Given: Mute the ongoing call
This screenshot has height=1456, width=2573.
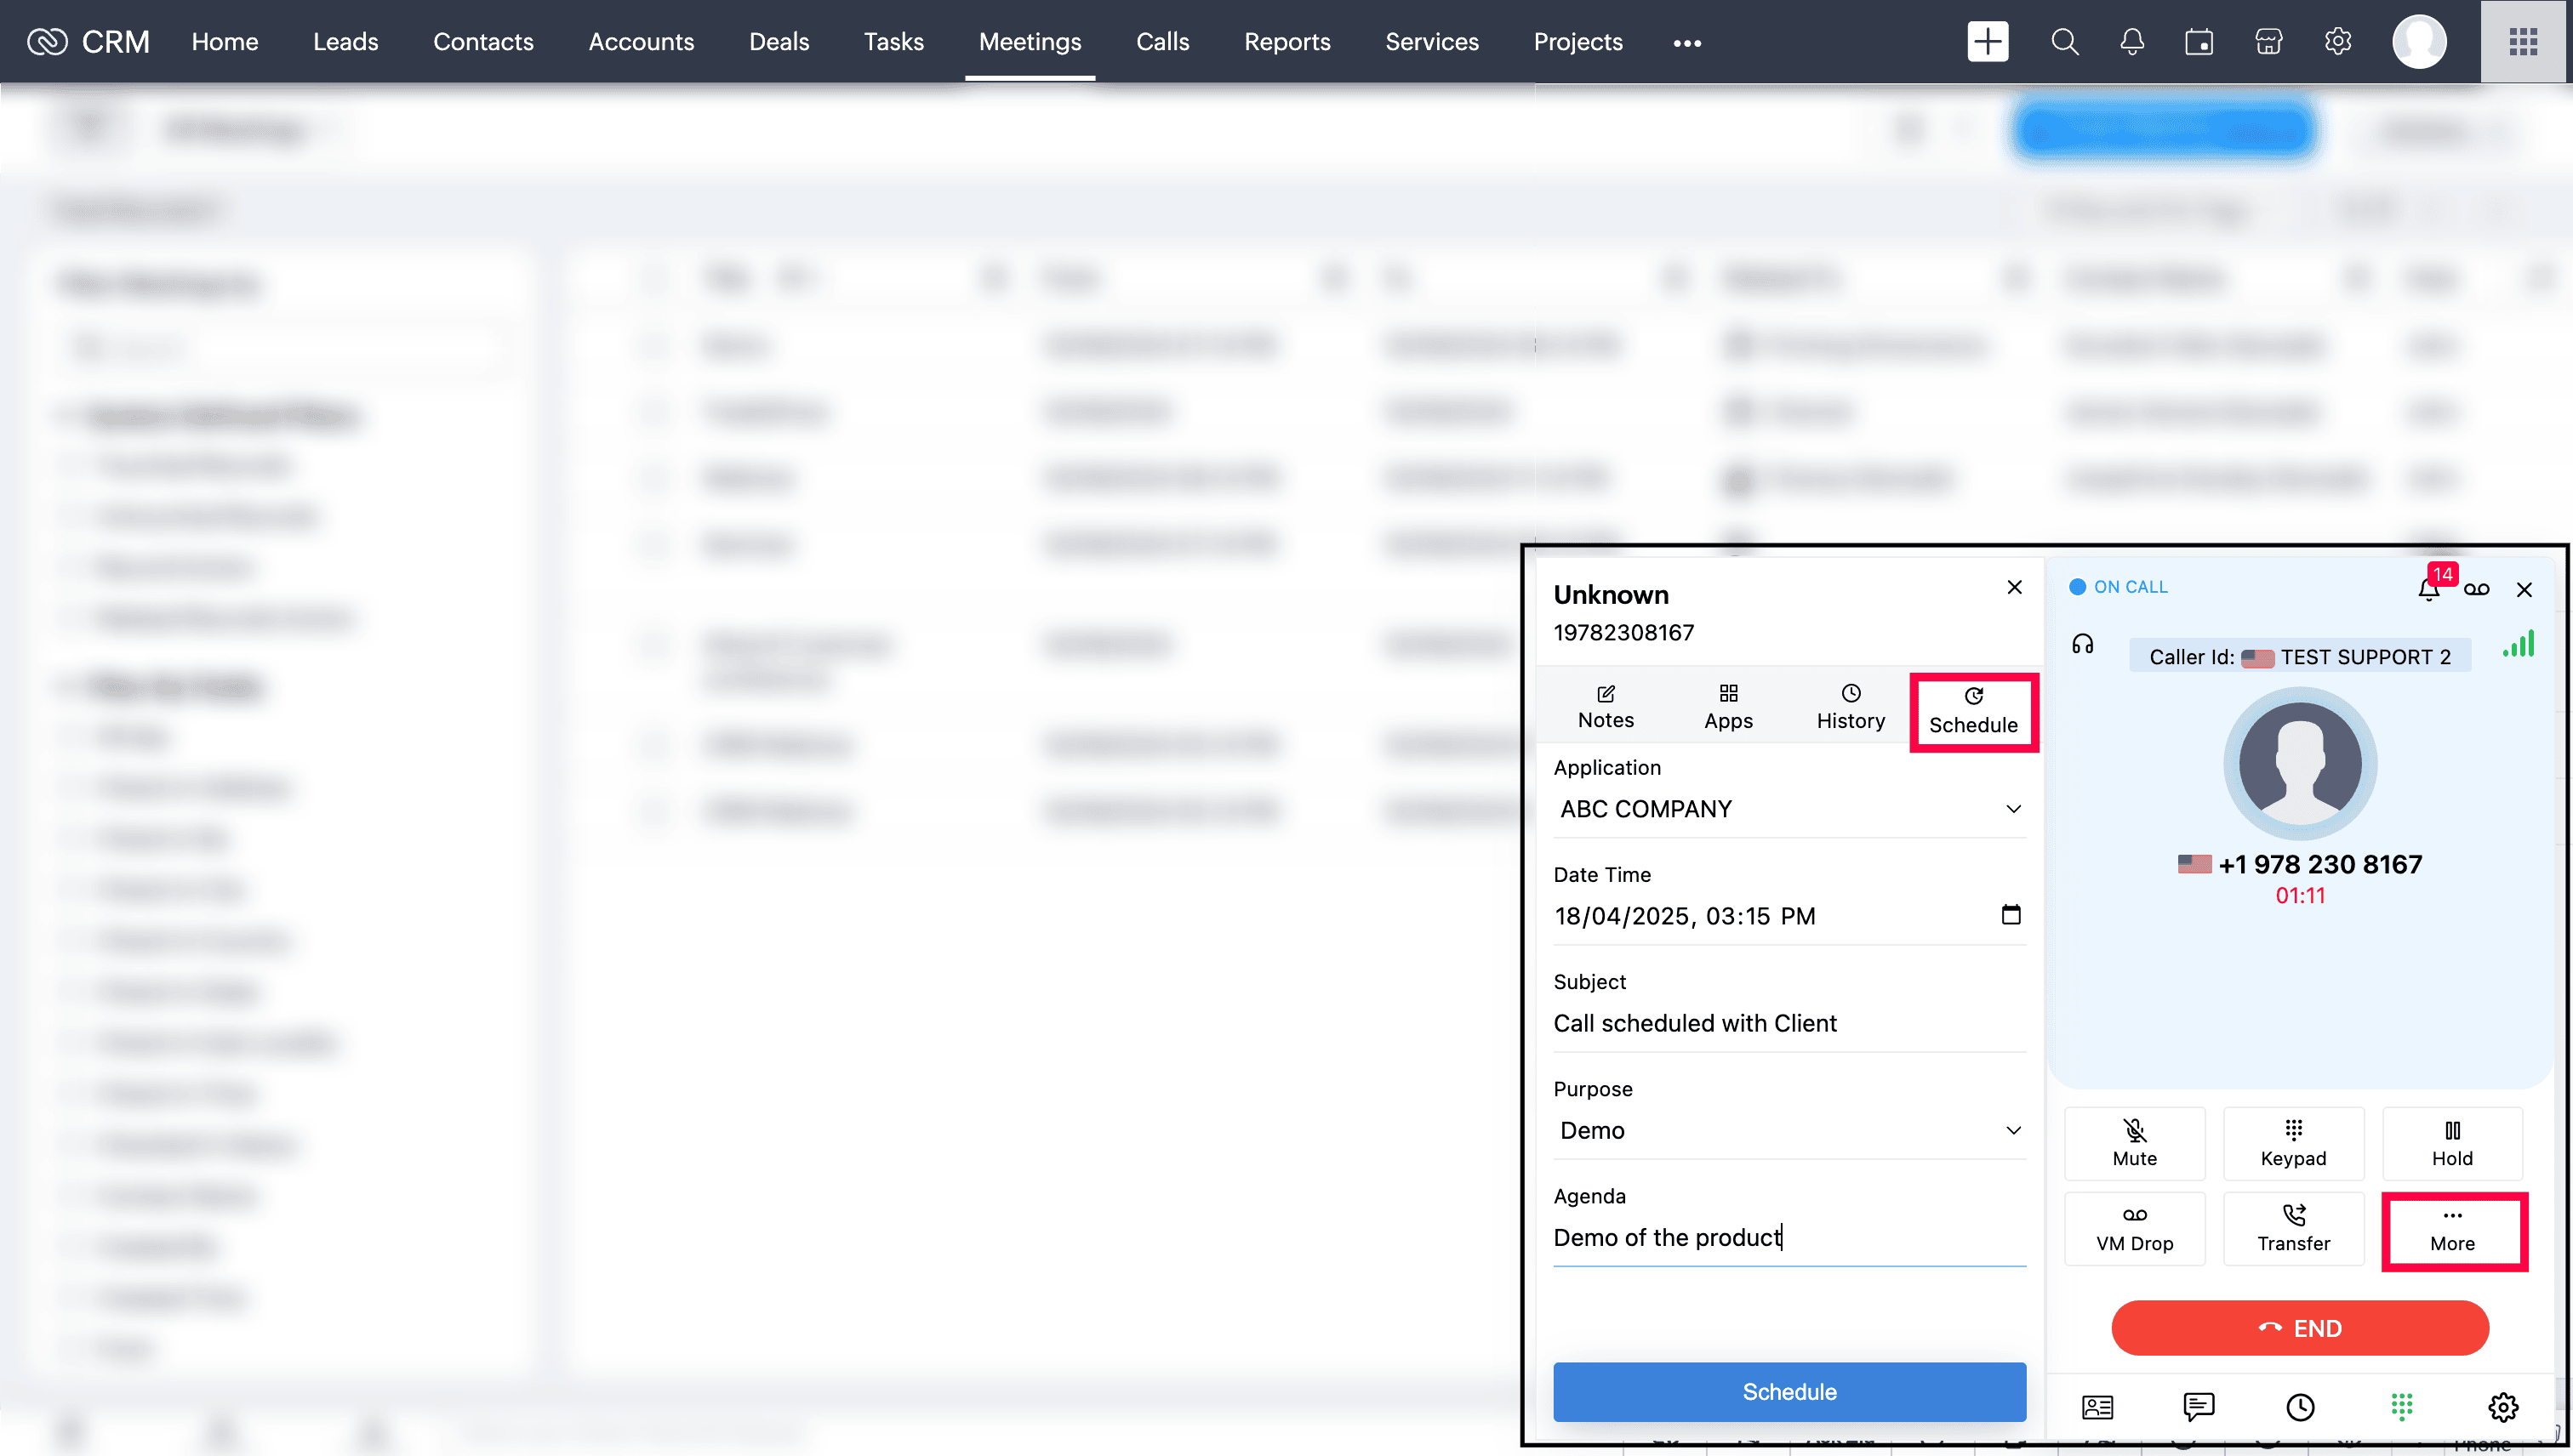Looking at the screenshot, I should (2134, 1143).
